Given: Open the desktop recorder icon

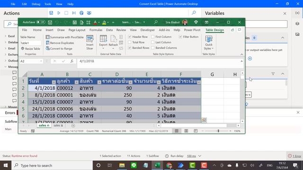Looking at the screenshot, I should click(x=89, y=13).
